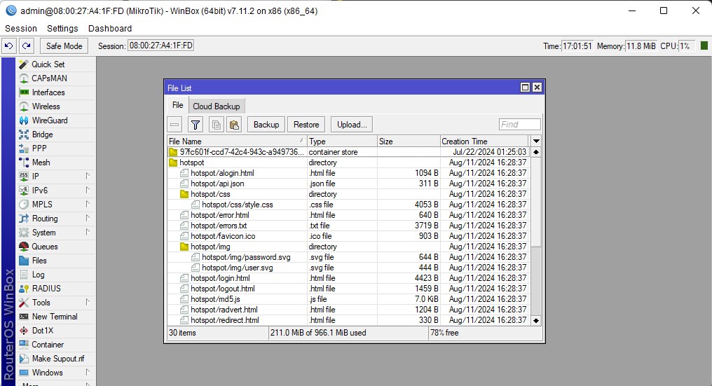712x386 pixels.
Task: Toggle Safe Mode
Action: (x=64, y=46)
